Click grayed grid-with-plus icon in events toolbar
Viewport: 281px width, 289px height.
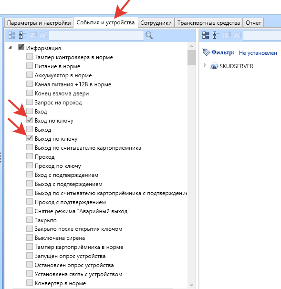coord(43,35)
